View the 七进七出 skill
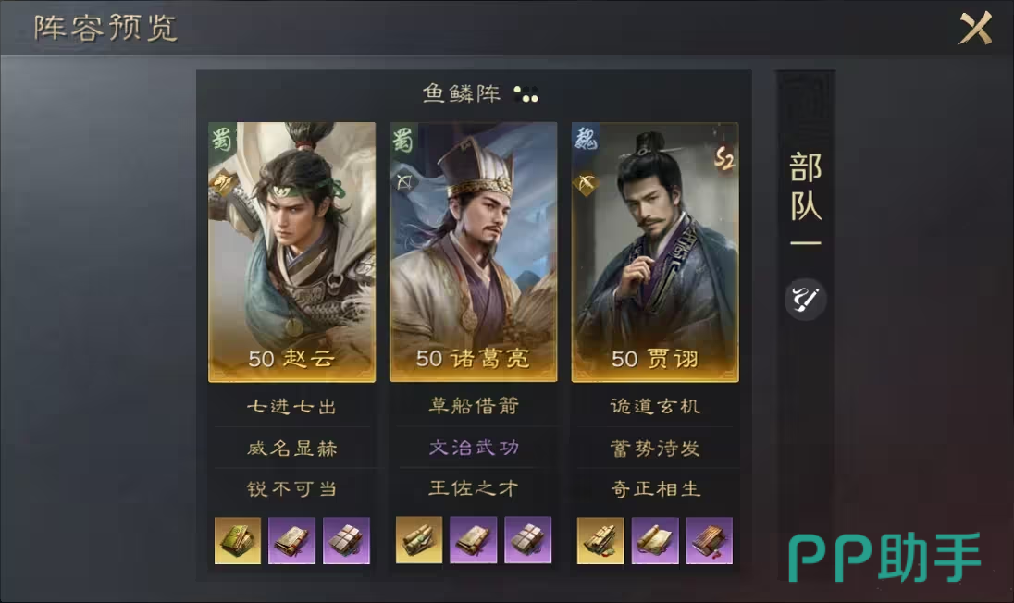Image resolution: width=1014 pixels, height=603 pixels. coord(291,407)
